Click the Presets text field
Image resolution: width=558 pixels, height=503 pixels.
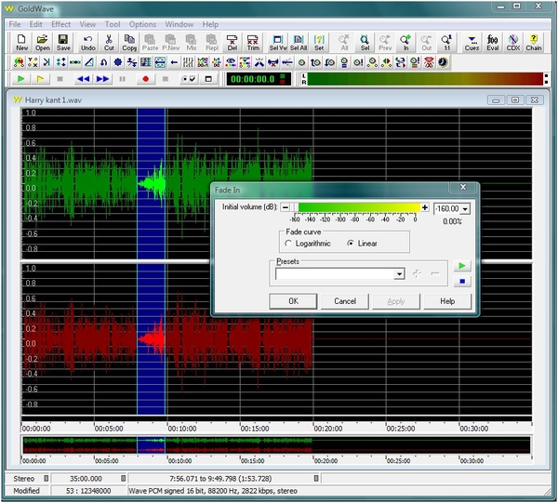[x=335, y=274]
